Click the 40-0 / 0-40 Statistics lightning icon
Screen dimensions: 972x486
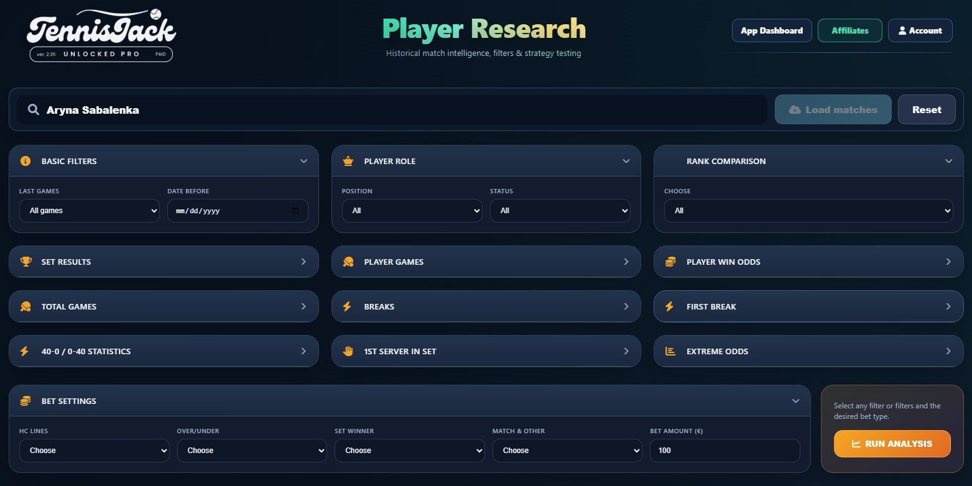tap(25, 351)
